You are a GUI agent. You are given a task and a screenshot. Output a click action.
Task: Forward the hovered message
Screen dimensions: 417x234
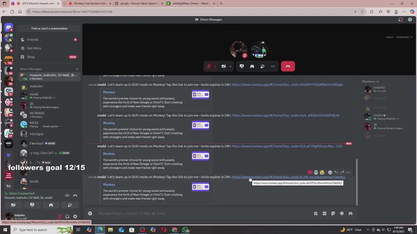(342, 173)
